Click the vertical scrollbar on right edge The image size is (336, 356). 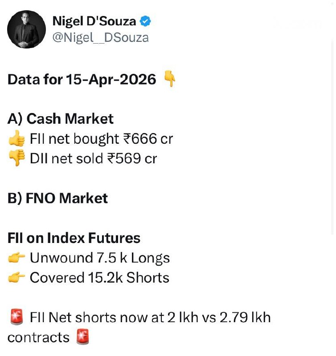pos(333,133)
